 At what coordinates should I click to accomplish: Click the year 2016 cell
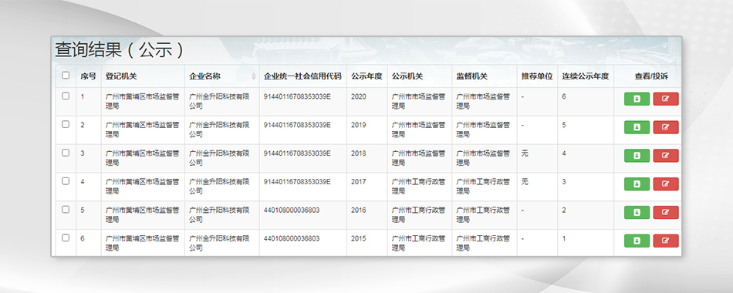coord(359,210)
